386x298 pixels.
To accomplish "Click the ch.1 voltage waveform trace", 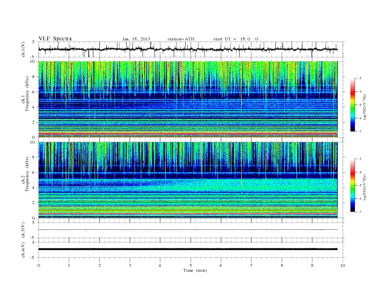I will (188, 49).
